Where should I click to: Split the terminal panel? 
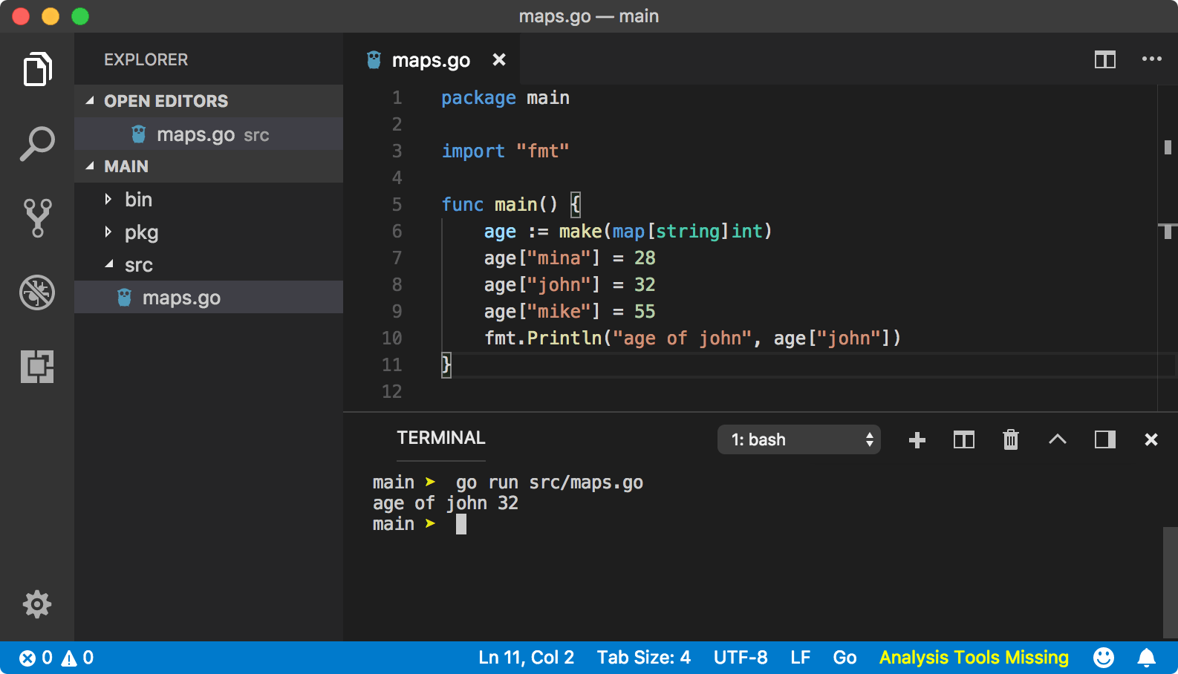click(x=964, y=440)
